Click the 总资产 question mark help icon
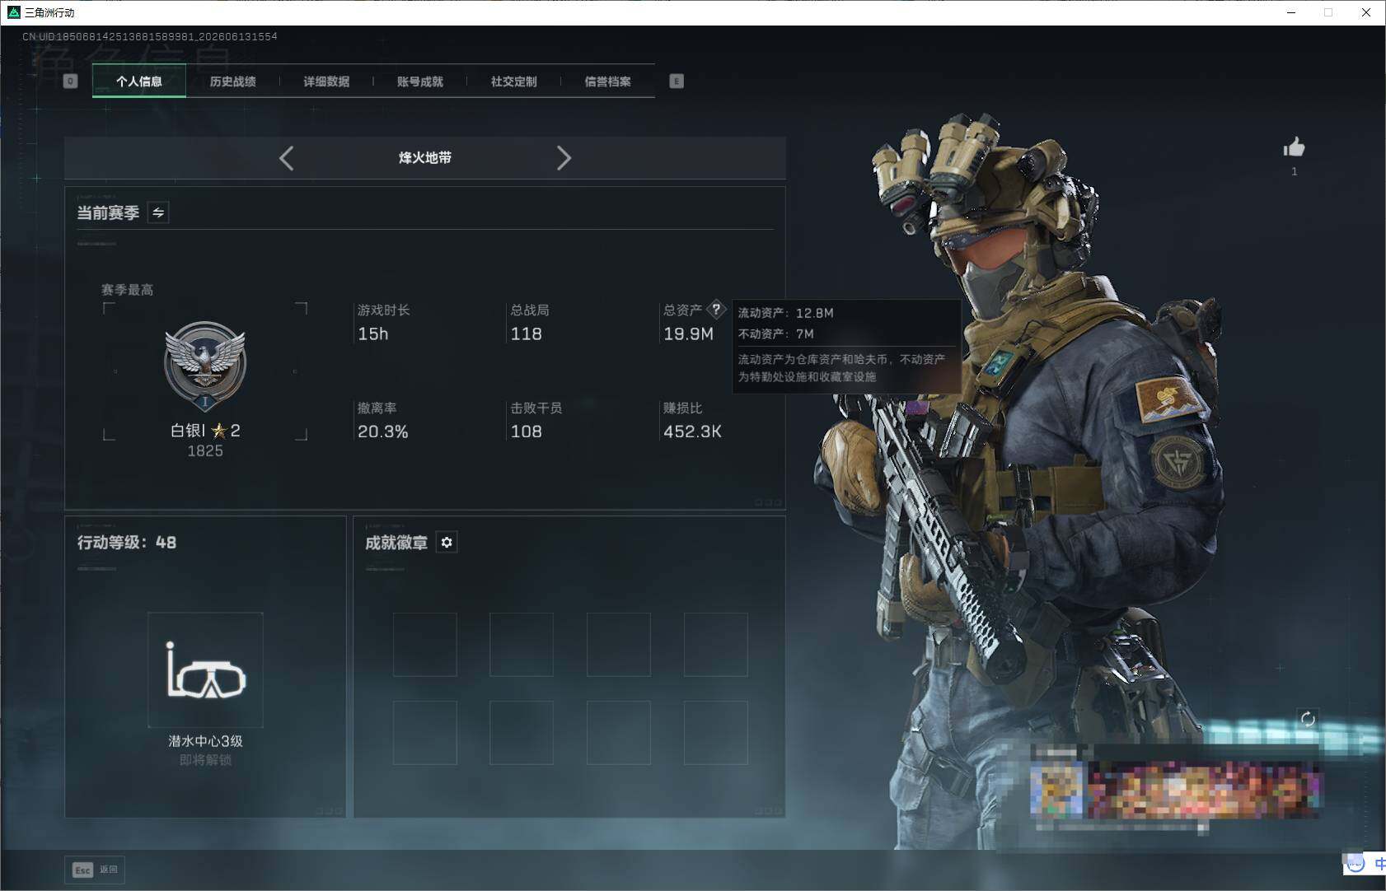 click(x=716, y=310)
